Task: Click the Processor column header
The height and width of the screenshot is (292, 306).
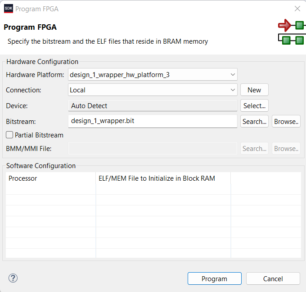Action: coord(50,178)
